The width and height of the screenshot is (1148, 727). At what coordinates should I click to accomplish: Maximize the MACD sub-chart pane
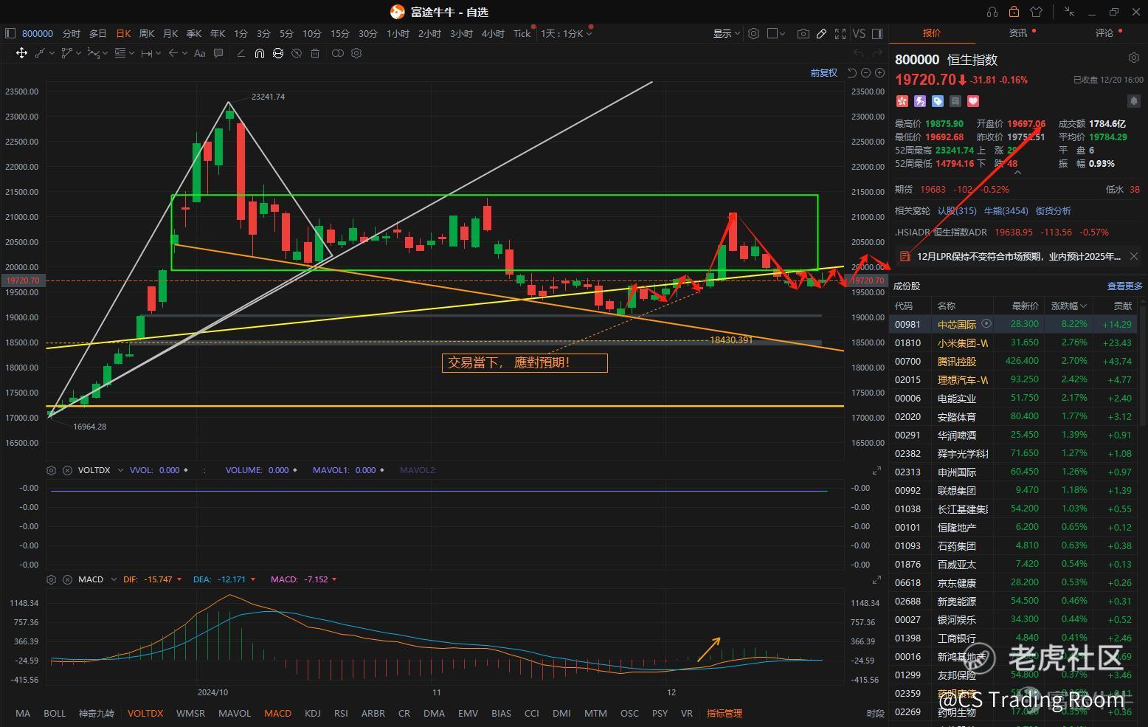[x=876, y=580]
